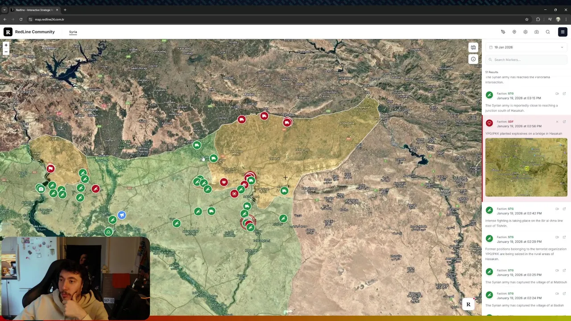Open the map layers icon
Screen dimensions: 571x321
click(473, 47)
